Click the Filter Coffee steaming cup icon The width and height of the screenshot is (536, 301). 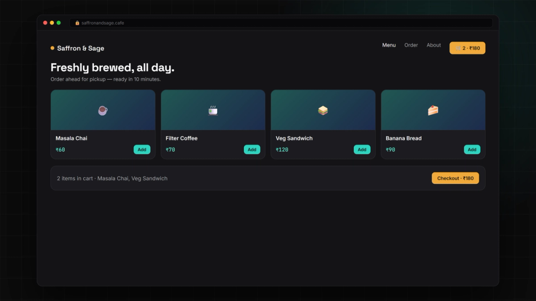(x=213, y=110)
